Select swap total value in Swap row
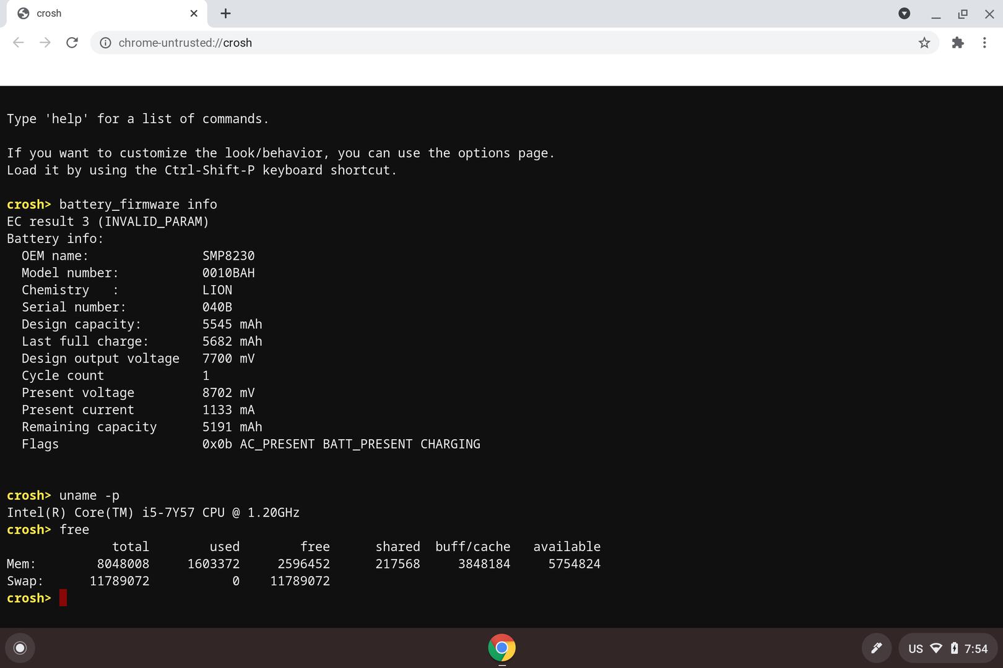The height and width of the screenshot is (668, 1003). point(119,581)
